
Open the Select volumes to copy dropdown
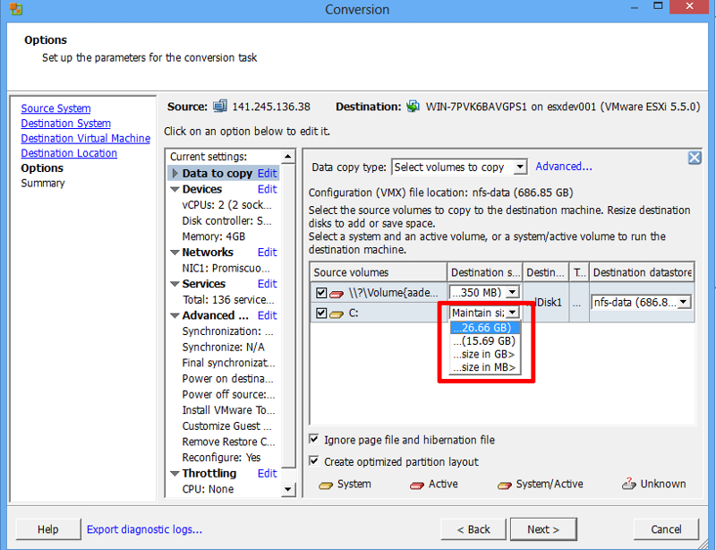coord(518,167)
